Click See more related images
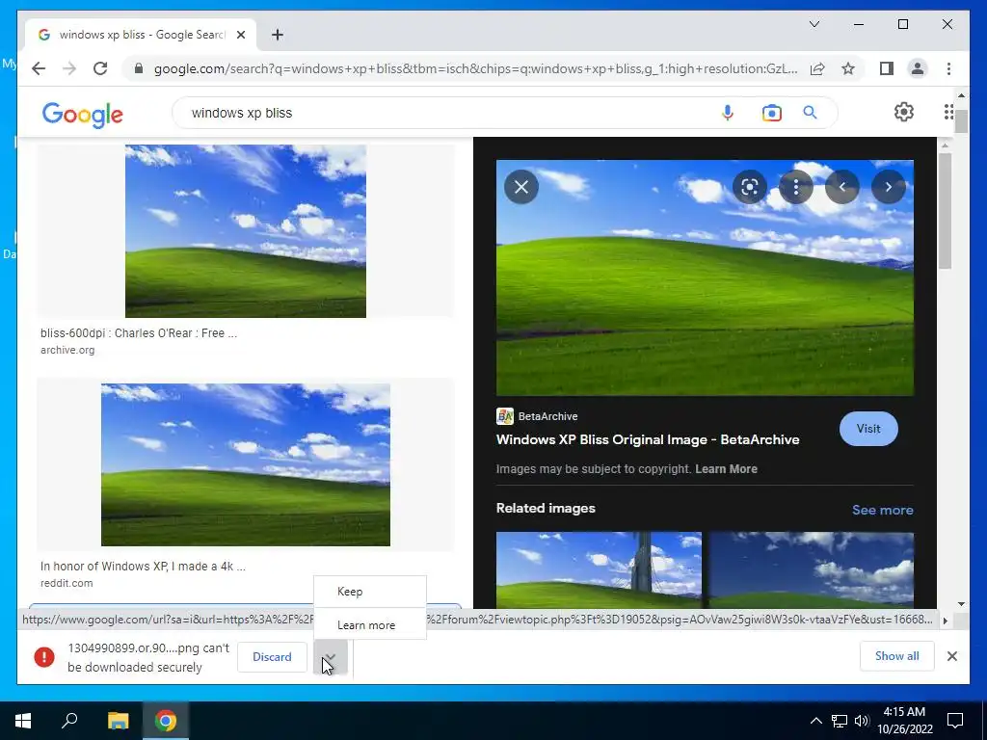This screenshot has width=987, height=740. 882,510
